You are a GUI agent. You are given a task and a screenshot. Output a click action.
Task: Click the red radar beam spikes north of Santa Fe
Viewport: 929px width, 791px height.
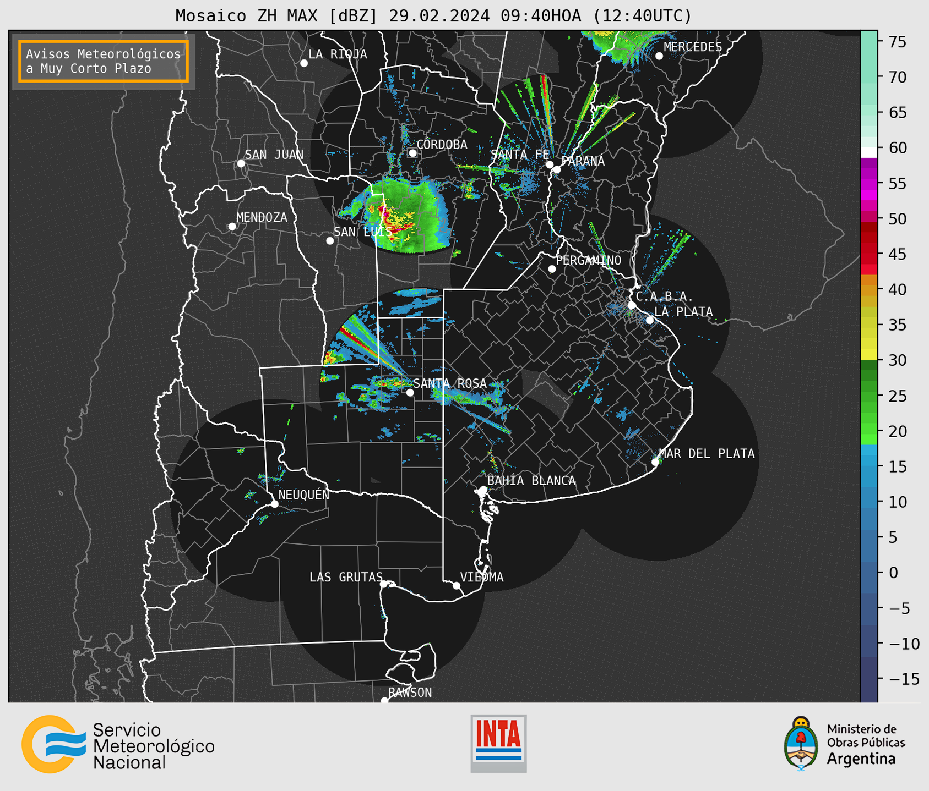click(545, 110)
